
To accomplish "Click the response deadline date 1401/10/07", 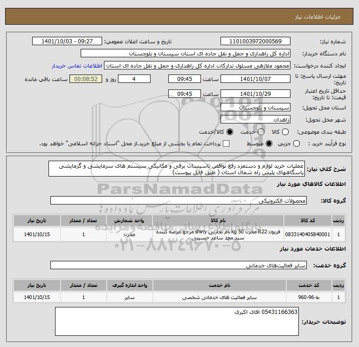I will coord(255,79).
